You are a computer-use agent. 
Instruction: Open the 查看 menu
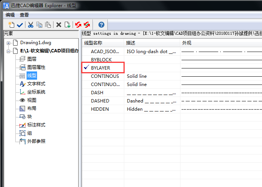(x=24, y=15)
